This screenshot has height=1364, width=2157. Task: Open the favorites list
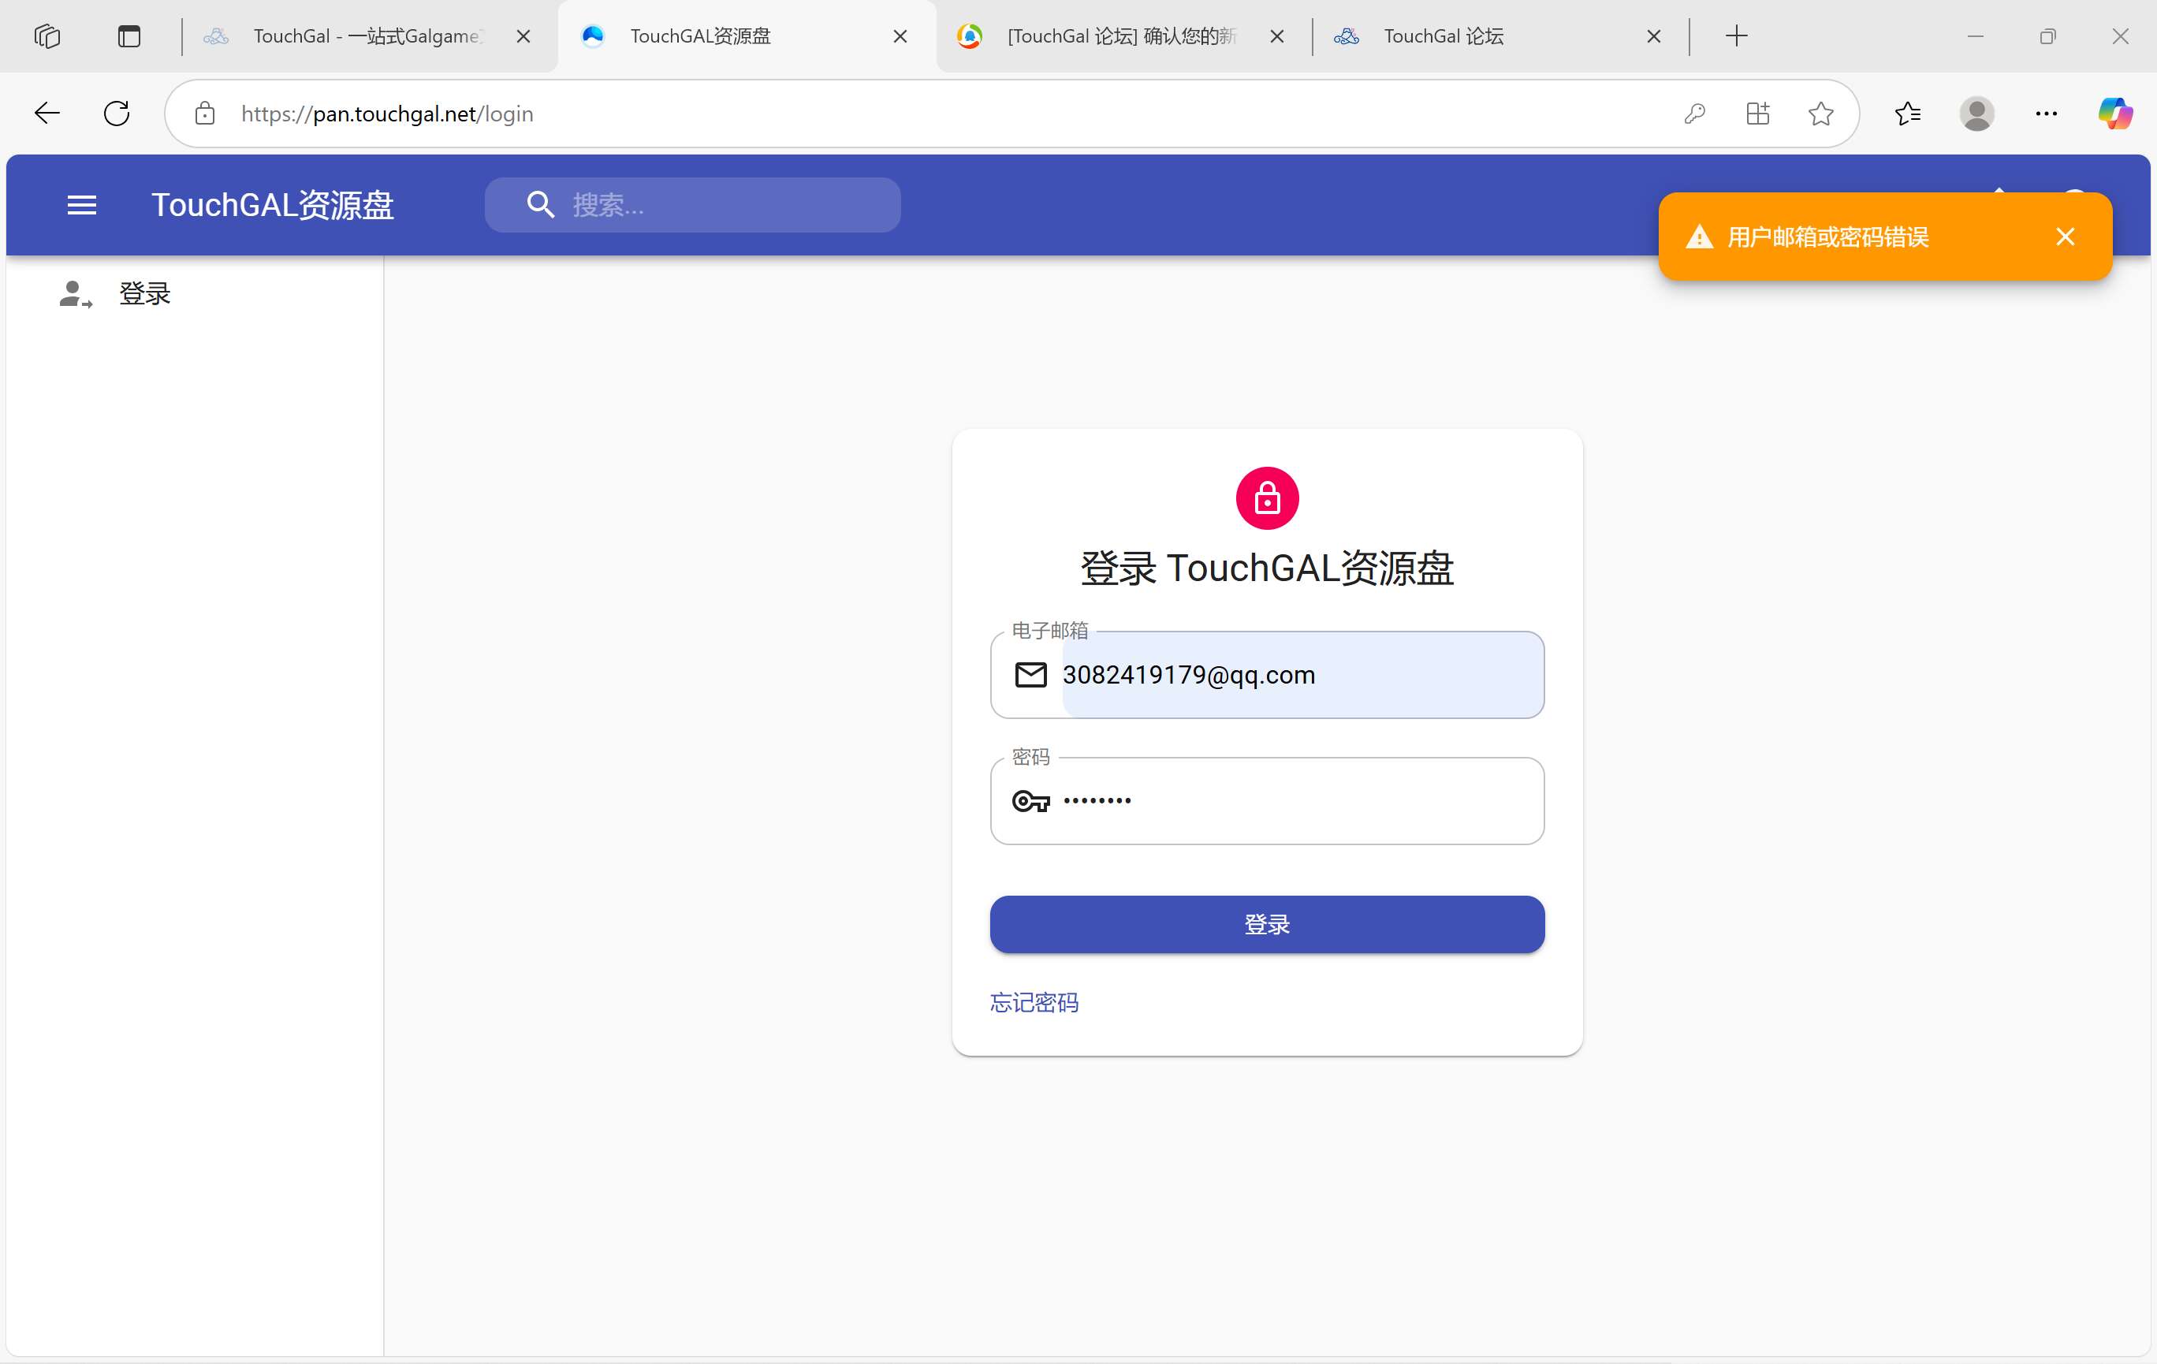(x=1908, y=114)
